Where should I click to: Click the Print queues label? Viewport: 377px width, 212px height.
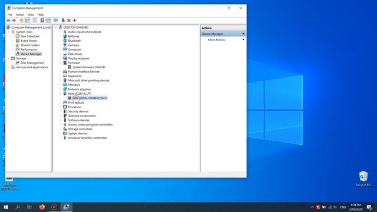click(x=76, y=102)
